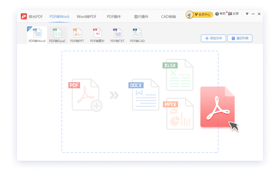The height and width of the screenshot is (171, 280).
Task: Switch to the PDF转Word tab
Action: click(59, 16)
